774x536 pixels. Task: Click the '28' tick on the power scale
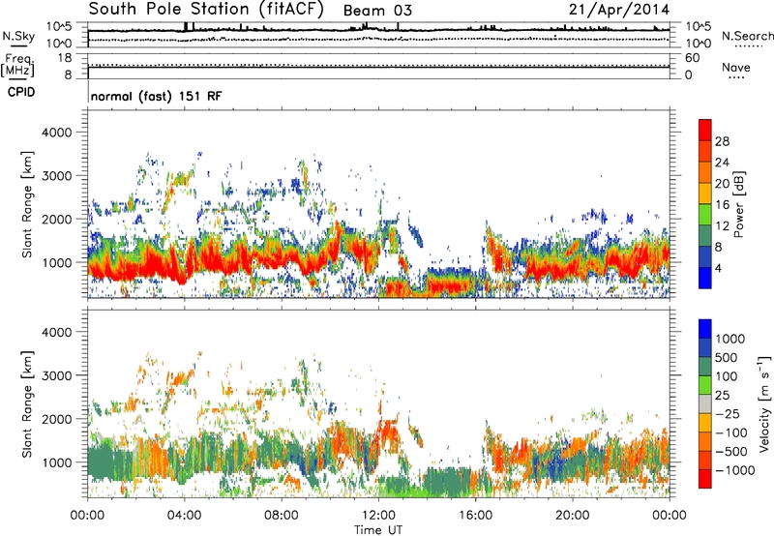click(722, 141)
